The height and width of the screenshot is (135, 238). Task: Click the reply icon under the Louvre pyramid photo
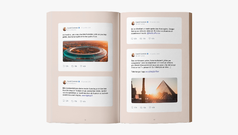pos(132,108)
